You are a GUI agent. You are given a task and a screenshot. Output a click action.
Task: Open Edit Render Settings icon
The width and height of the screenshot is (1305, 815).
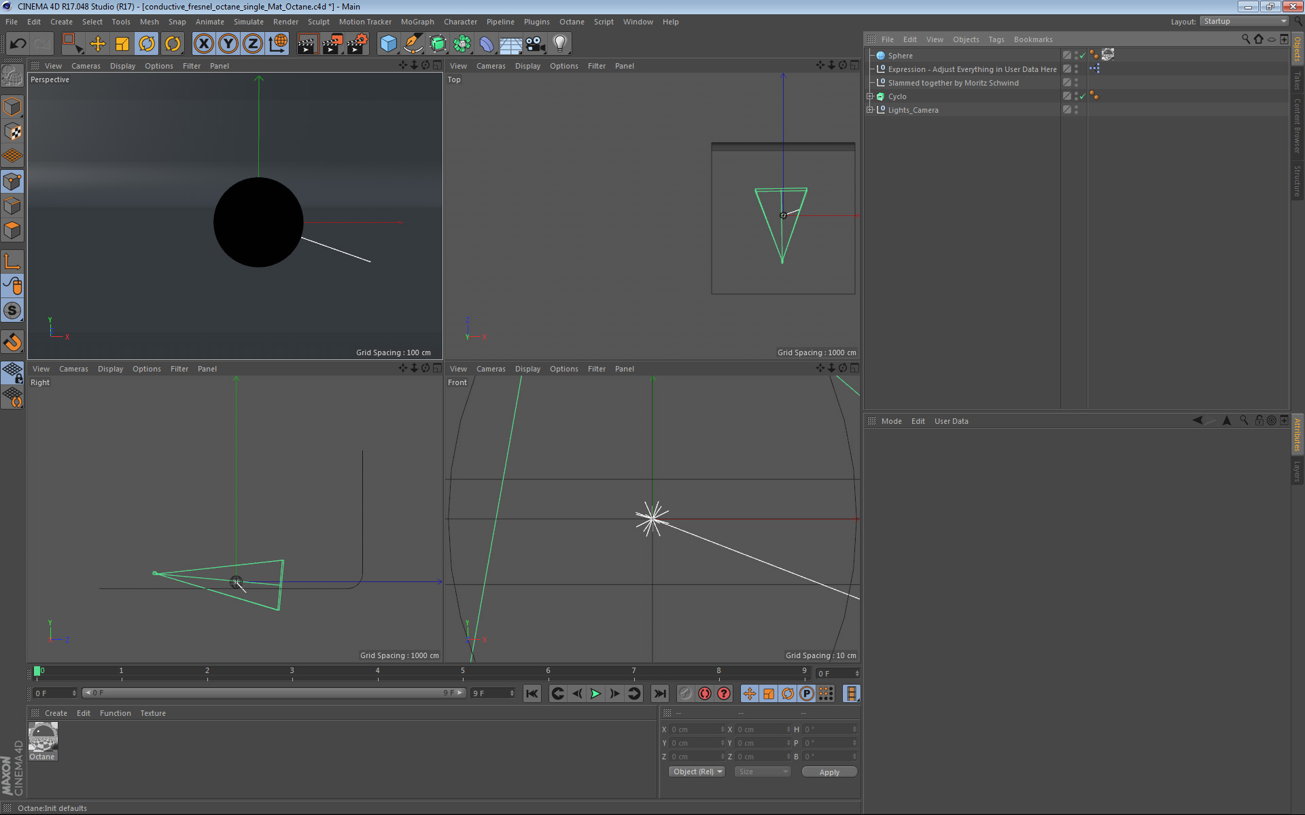pyautogui.click(x=357, y=44)
